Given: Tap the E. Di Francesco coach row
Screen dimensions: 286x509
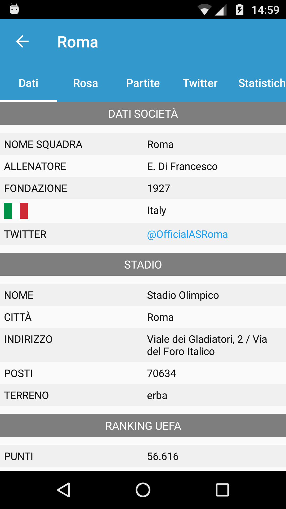Looking at the screenshot, I should click(143, 166).
